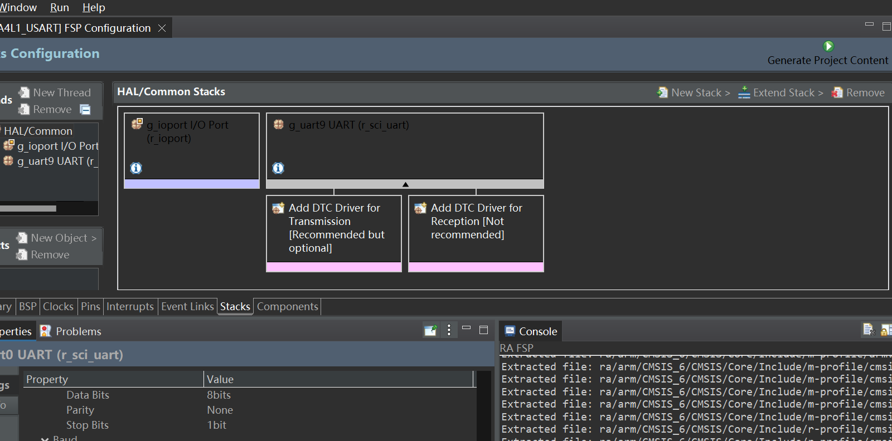Select Add DTC Driver for Reception block
892x441 pixels.
pos(476,233)
